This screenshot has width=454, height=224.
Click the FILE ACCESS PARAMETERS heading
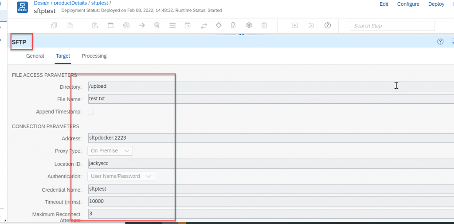44,75
